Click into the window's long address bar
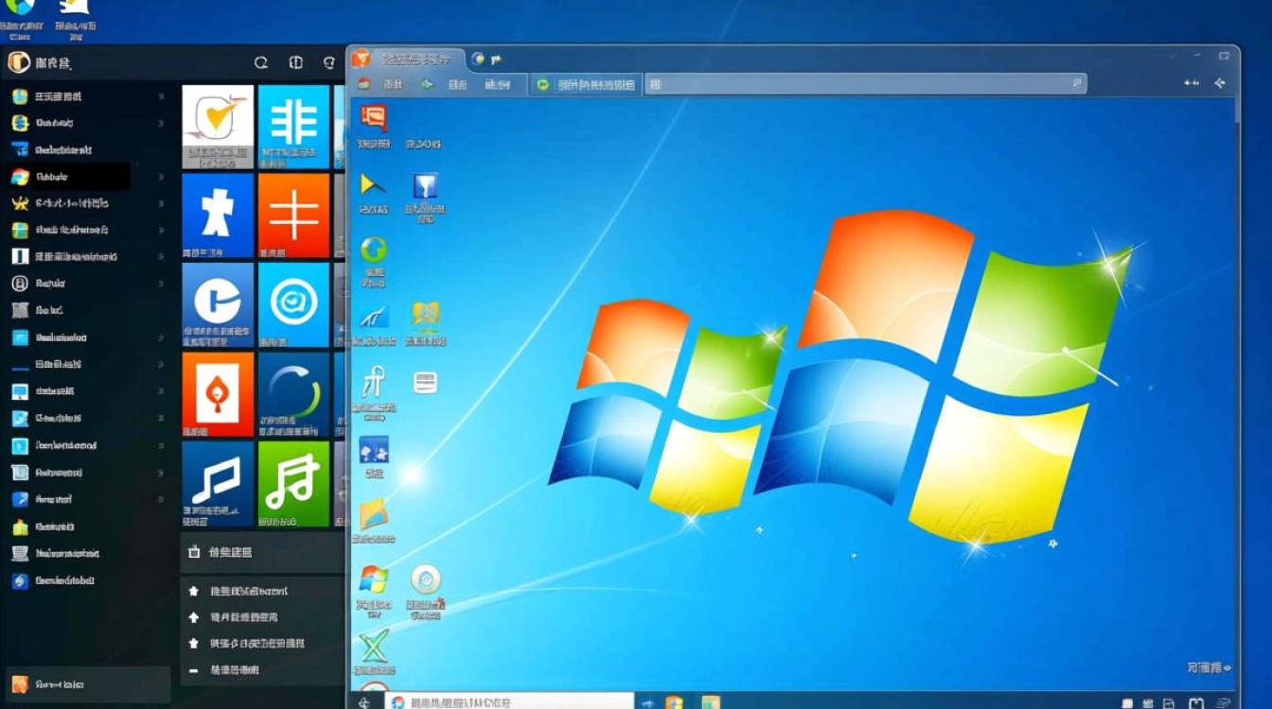The width and height of the screenshot is (1272, 709). 865,84
